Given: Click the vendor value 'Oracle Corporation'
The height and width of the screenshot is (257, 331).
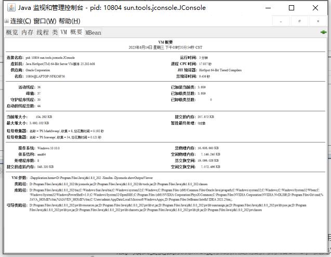Looking at the screenshot, I should (38, 70).
